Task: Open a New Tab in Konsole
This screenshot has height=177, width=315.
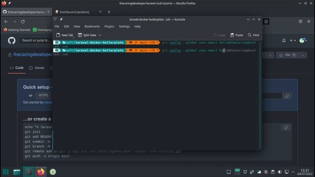Action: 64,35
